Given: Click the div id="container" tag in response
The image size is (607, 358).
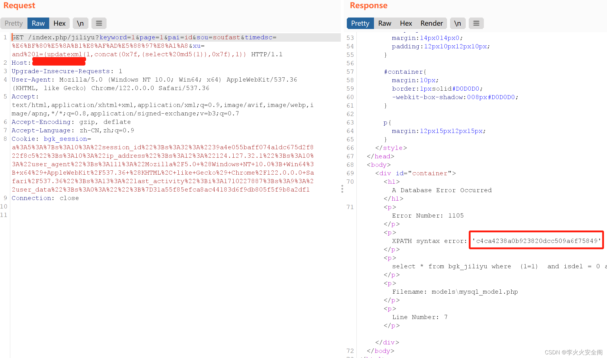Looking at the screenshot, I should point(416,173).
